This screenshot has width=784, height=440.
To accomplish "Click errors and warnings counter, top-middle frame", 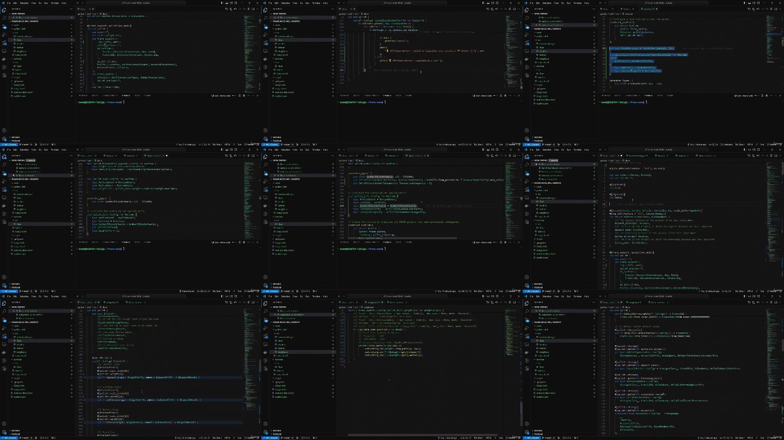I will click(305, 144).
